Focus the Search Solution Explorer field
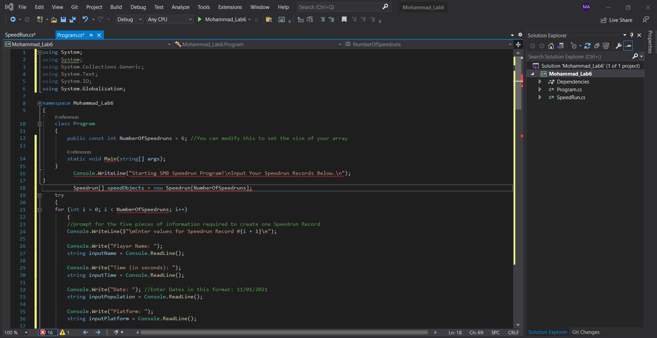657x338 pixels. 579,56
